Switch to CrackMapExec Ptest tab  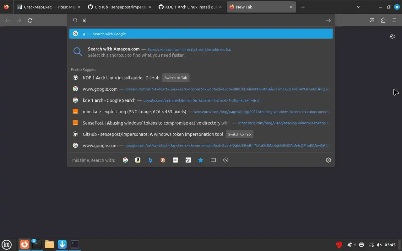pos(48,7)
